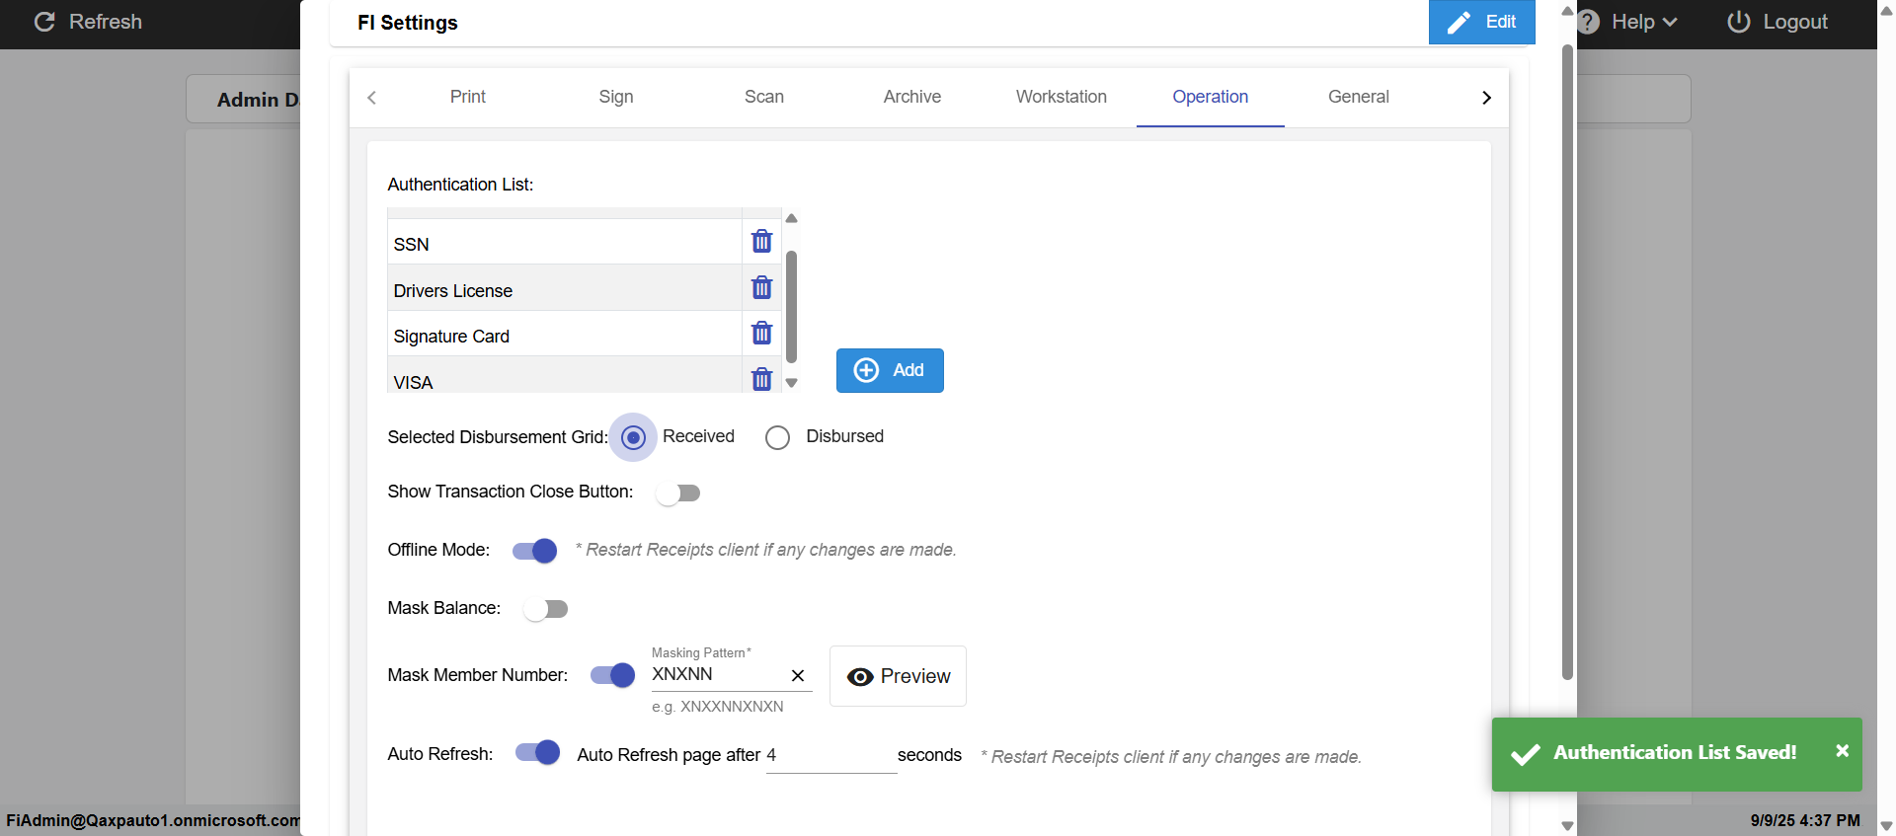Open the Workstation tab

(1061, 97)
